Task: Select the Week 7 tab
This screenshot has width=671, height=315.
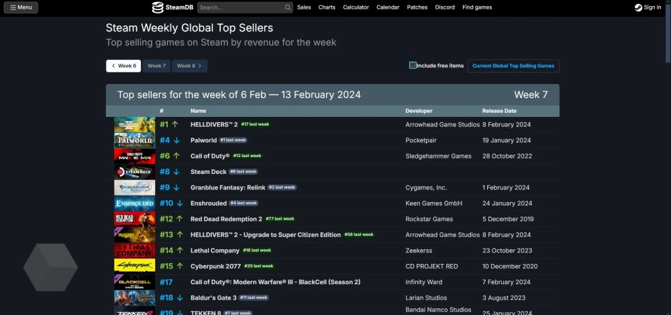Action: point(156,66)
